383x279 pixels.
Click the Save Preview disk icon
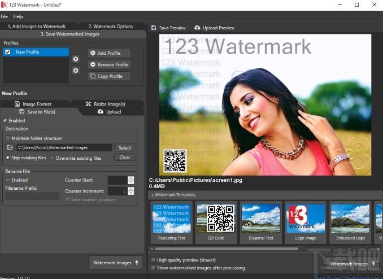(154, 28)
